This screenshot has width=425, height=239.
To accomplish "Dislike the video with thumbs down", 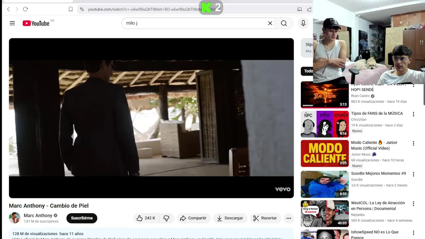I will [x=166, y=218].
